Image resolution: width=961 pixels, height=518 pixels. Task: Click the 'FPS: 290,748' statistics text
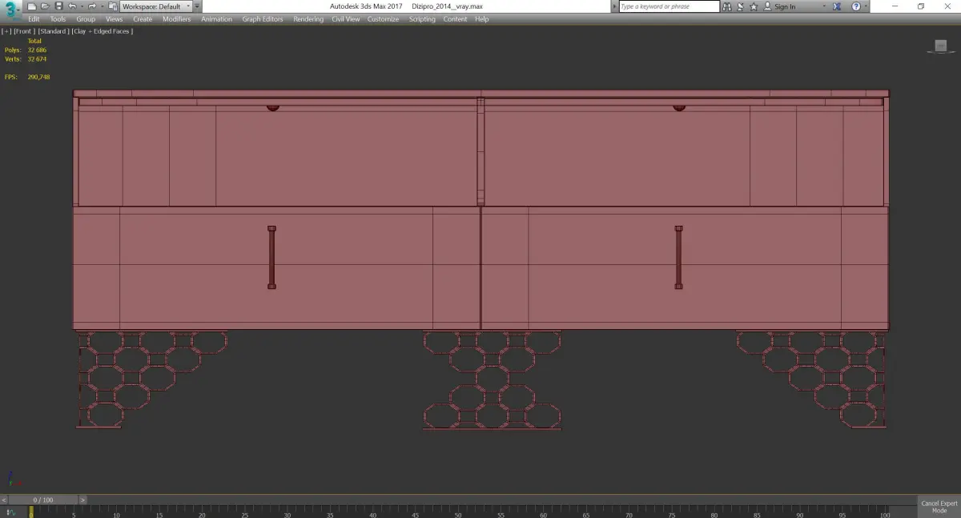click(27, 78)
